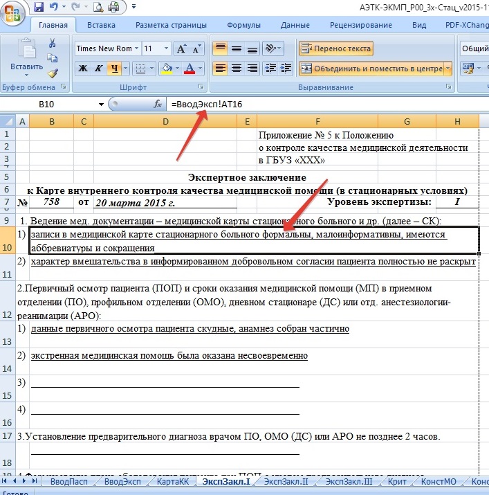Apply the red font color A
The image size is (489, 495).
[190, 68]
